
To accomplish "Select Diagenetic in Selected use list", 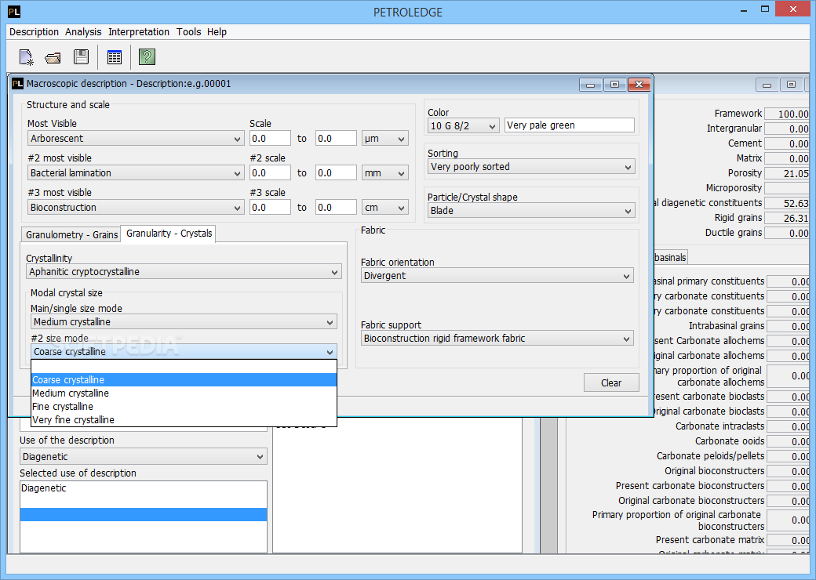I will [x=143, y=488].
